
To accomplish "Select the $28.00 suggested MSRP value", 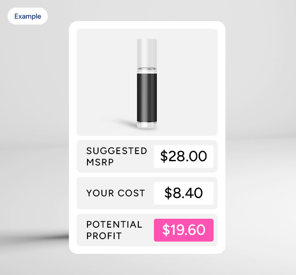I will [184, 157].
